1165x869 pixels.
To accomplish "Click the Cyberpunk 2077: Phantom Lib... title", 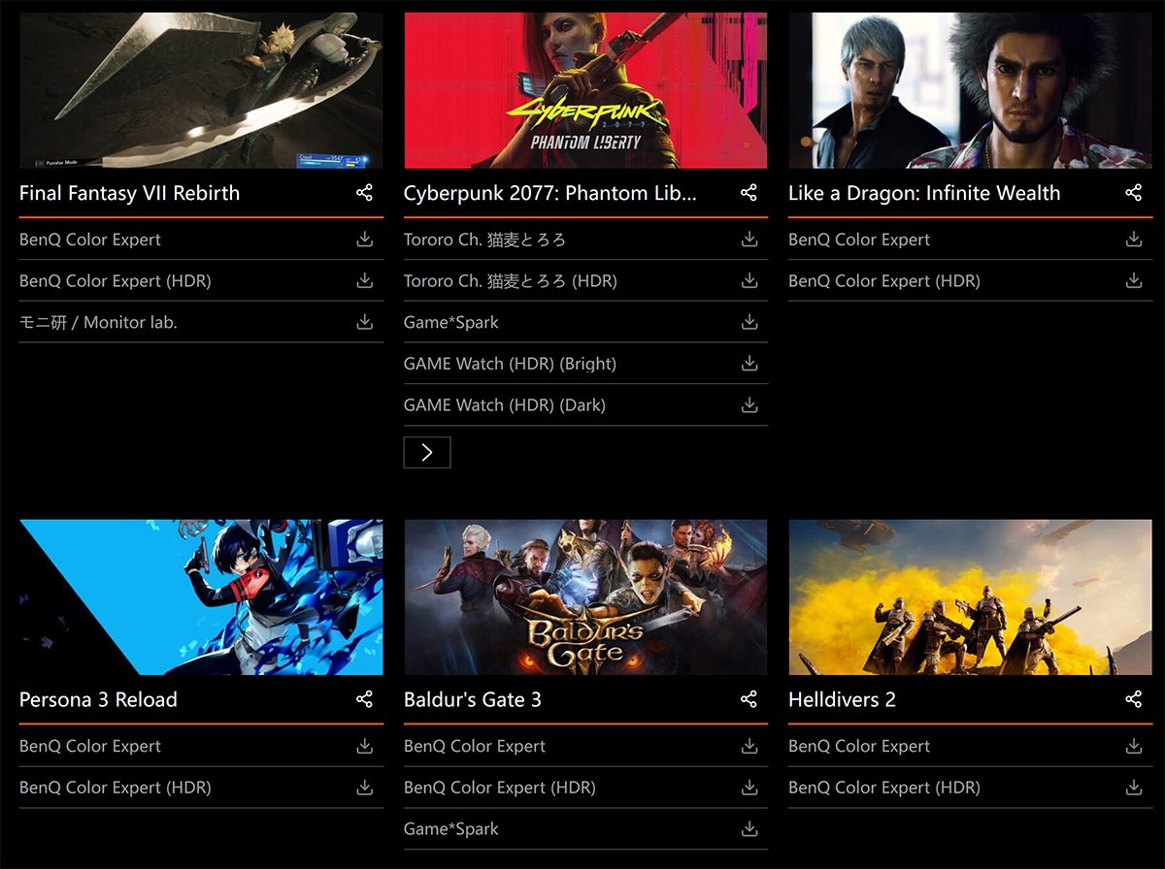I will coord(550,193).
